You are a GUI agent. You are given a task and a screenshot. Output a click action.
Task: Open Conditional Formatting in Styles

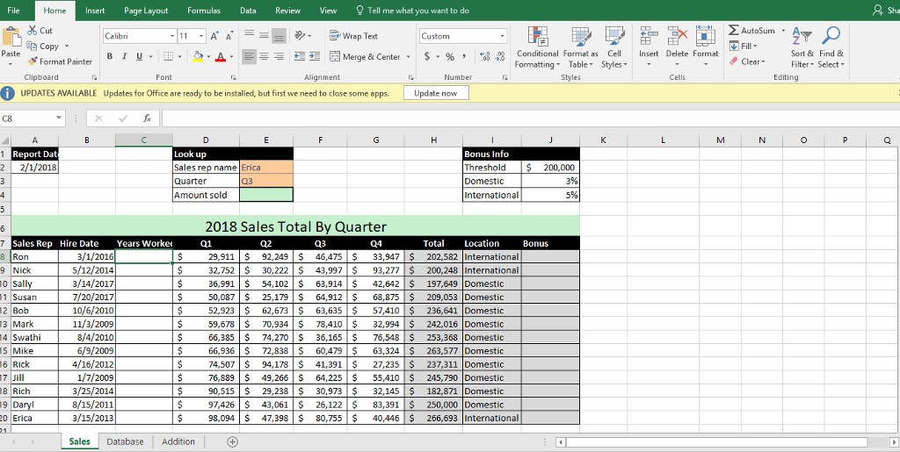pyautogui.click(x=536, y=46)
